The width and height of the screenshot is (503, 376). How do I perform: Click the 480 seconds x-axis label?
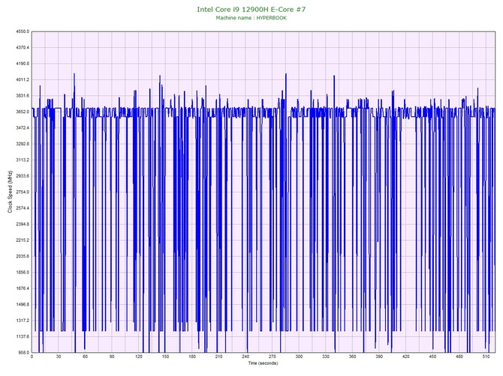(x=459, y=357)
